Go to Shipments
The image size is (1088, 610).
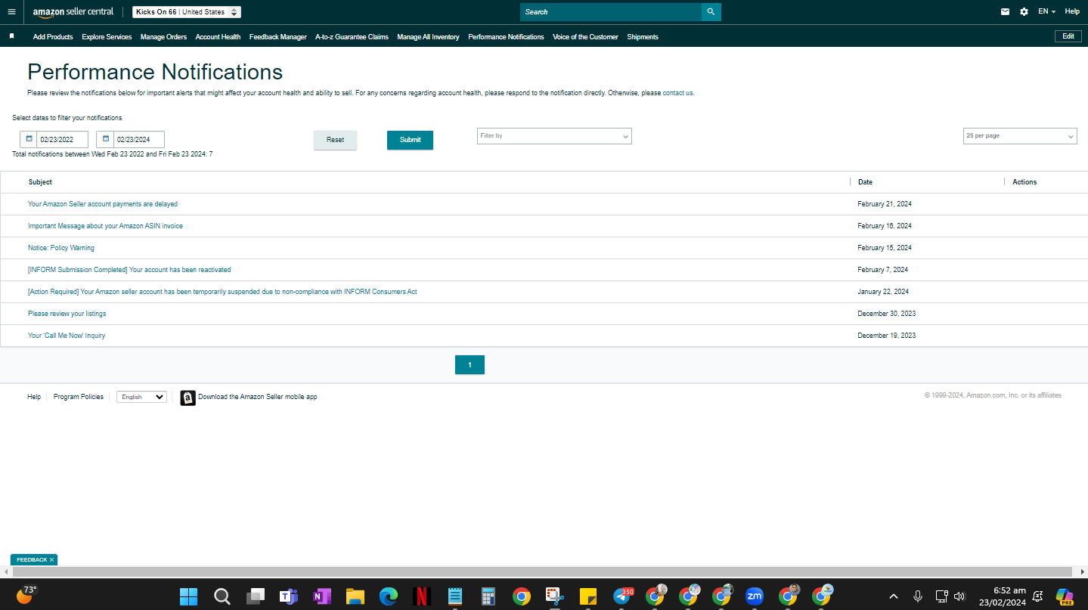[643, 37]
